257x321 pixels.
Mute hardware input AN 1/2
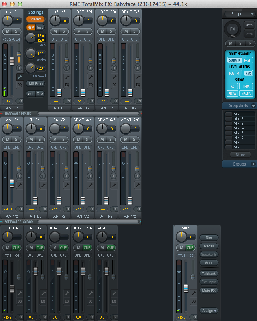[7, 31]
